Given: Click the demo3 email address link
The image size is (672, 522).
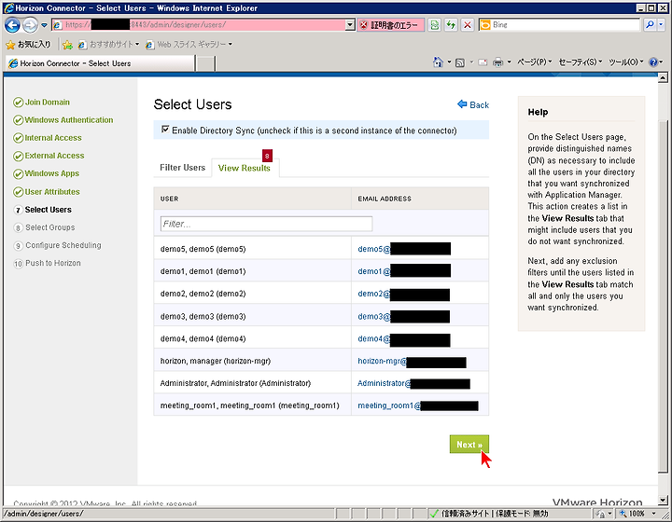Looking at the screenshot, I should point(373,317).
